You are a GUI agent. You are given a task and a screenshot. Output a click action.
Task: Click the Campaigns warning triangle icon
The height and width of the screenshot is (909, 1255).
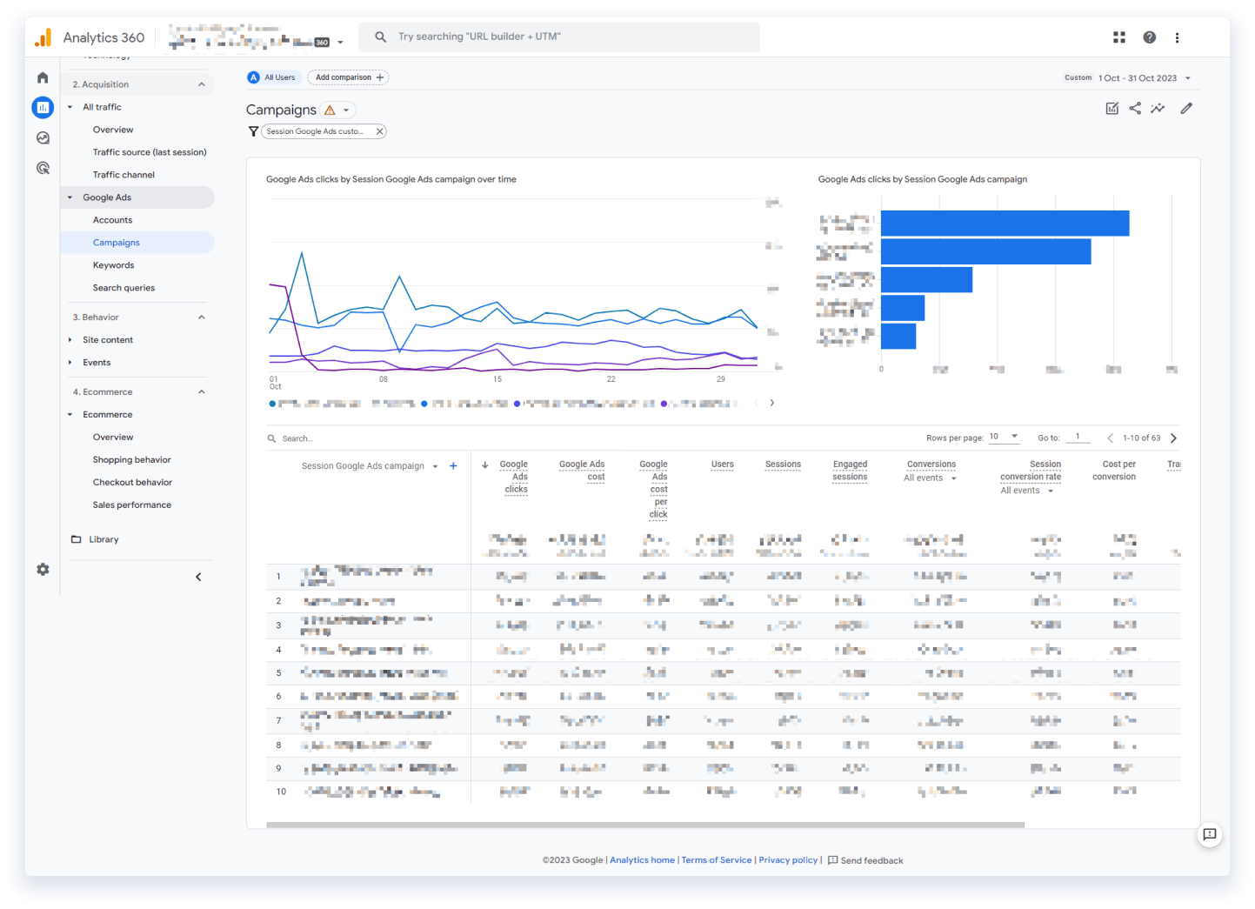330,110
